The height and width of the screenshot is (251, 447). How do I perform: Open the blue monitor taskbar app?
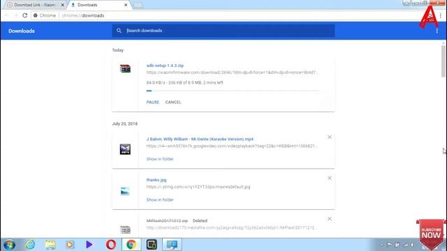[173, 245]
